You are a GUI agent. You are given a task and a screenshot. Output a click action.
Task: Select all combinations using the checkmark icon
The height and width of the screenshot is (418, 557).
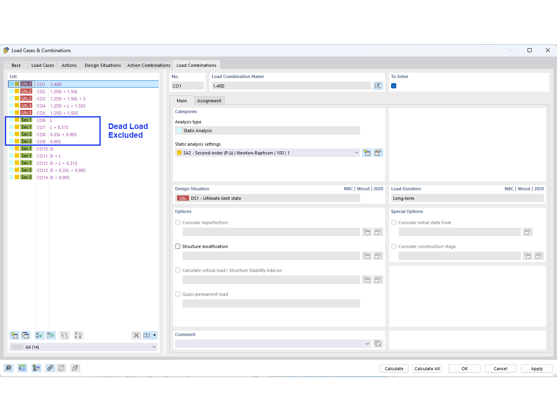[x=39, y=335]
